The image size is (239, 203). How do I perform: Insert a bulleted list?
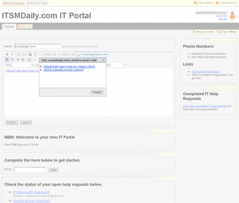24,54
